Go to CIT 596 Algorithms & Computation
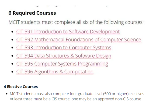This screenshot has height=105, width=156. click(55, 72)
